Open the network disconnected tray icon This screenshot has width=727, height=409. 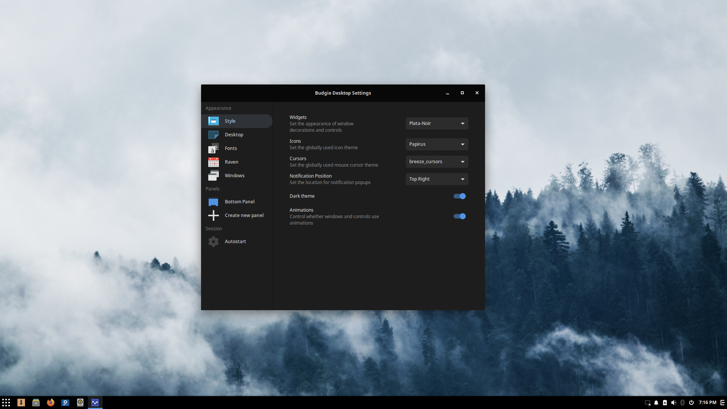pos(647,403)
